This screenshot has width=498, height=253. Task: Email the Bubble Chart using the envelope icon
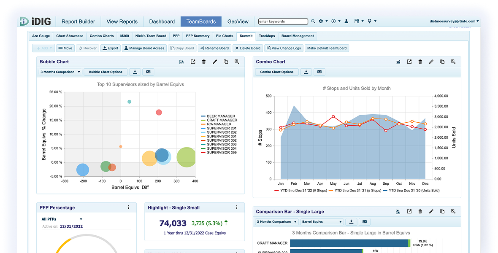point(148,72)
